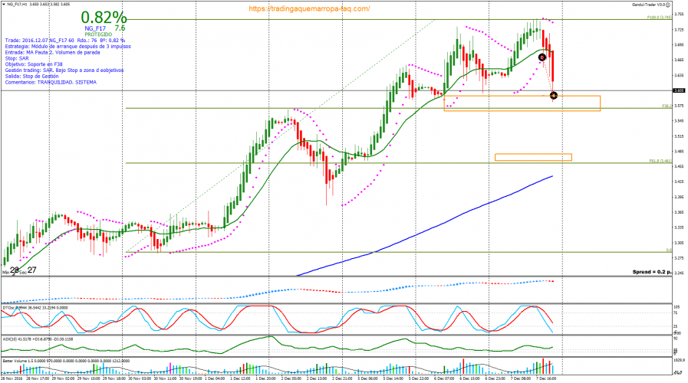
Task: Click the Estrategia description text line
Action: 67,46
